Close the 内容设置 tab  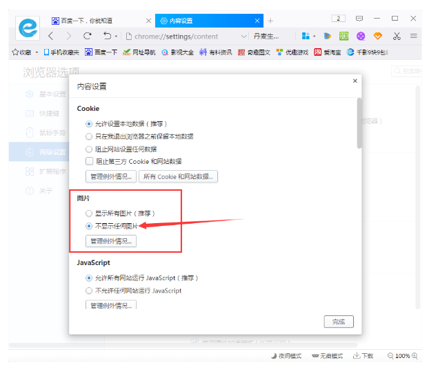click(257, 21)
